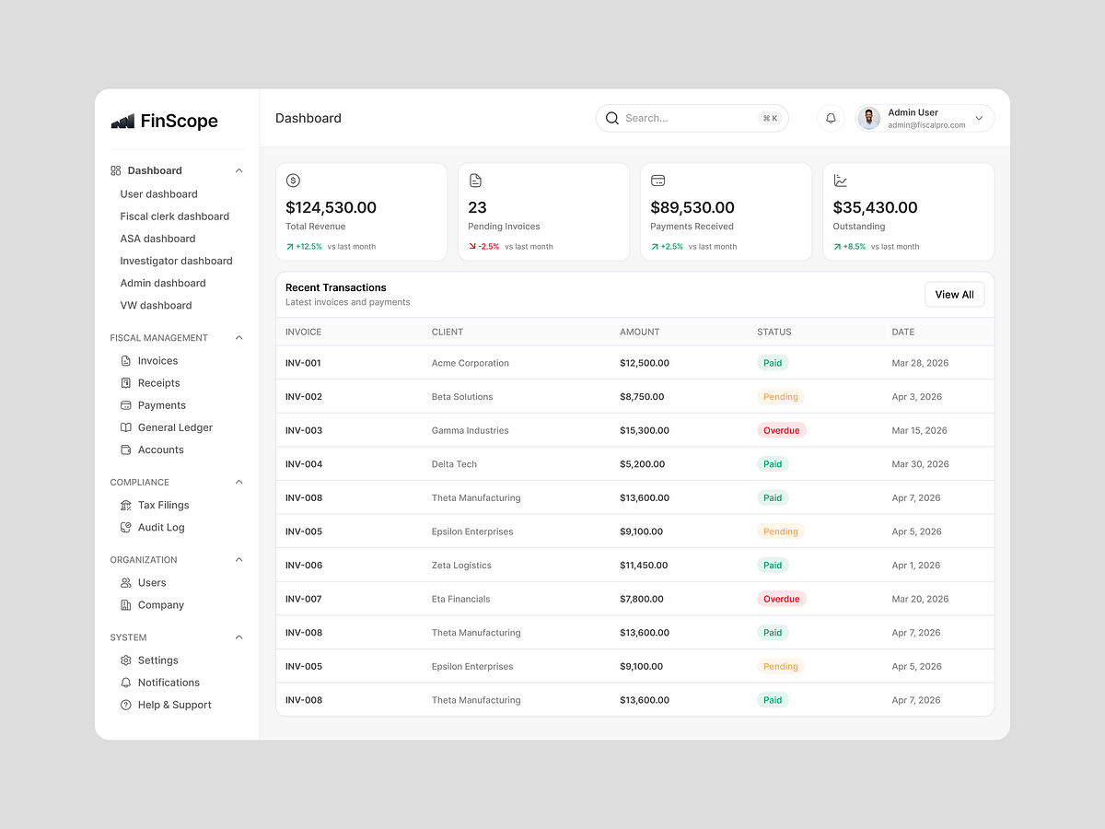Click the up arrow beside +8.5%

tap(837, 247)
